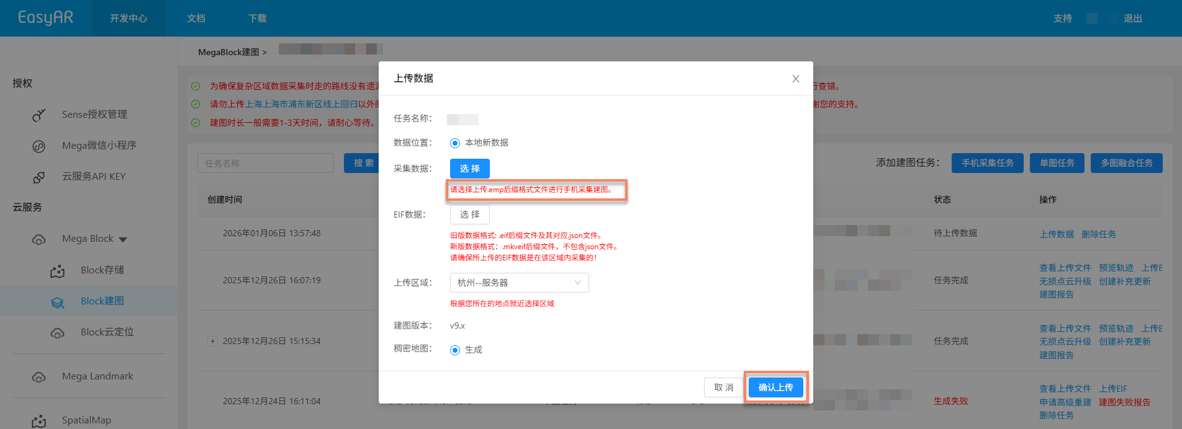Click the Mega Block cloud icon

[39, 239]
